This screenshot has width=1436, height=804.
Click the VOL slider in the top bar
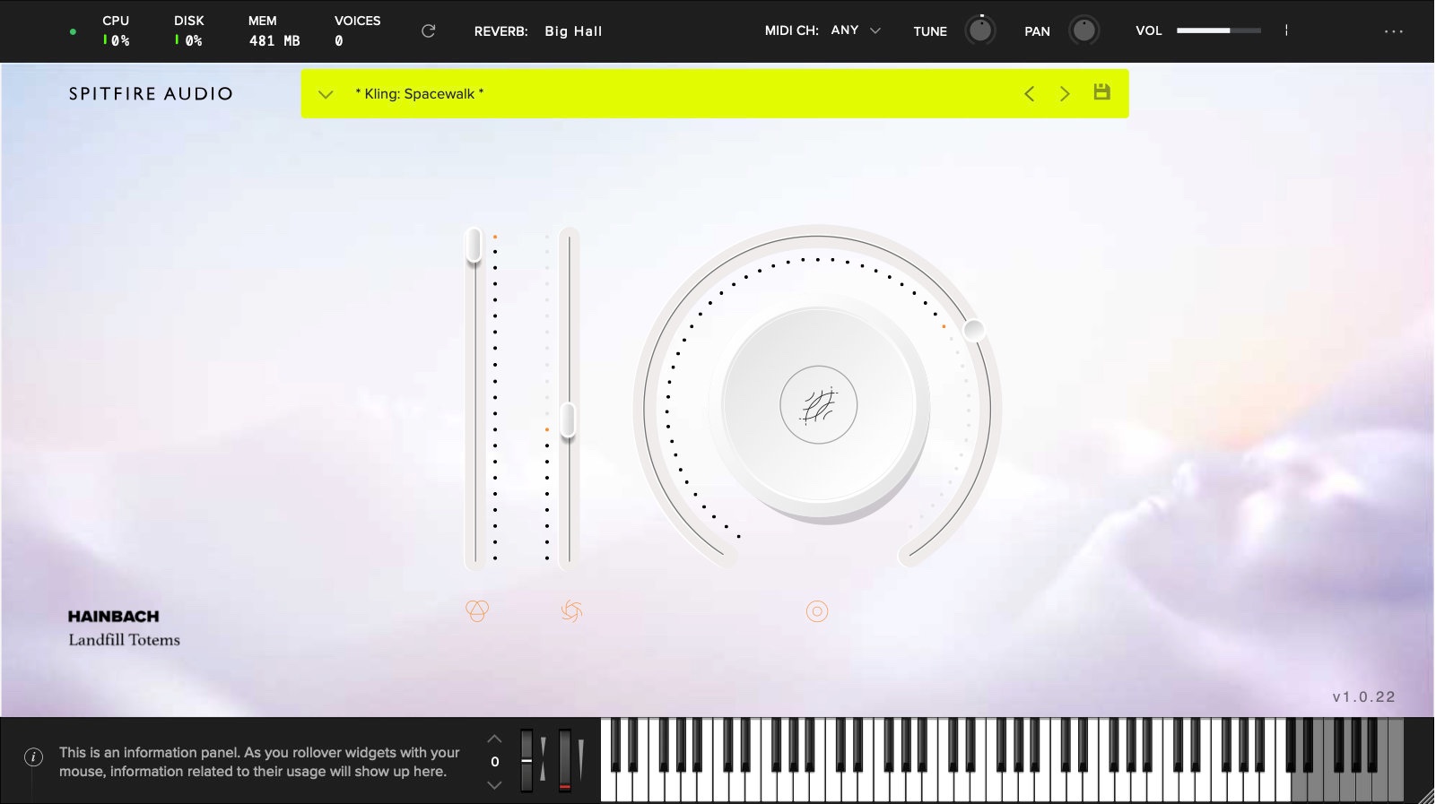(x=1219, y=30)
